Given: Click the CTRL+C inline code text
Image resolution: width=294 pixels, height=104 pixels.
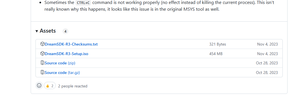Looking at the screenshot, I should [83, 3].
